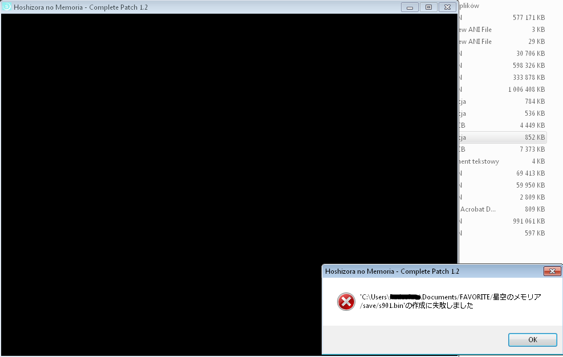The width and height of the screenshot is (563, 357).
Task: Select the text document sized 4 KB
Action: pyautogui.click(x=502, y=161)
